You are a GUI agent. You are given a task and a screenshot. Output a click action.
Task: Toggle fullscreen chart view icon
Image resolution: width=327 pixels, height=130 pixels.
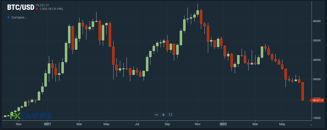(x=171, y=115)
